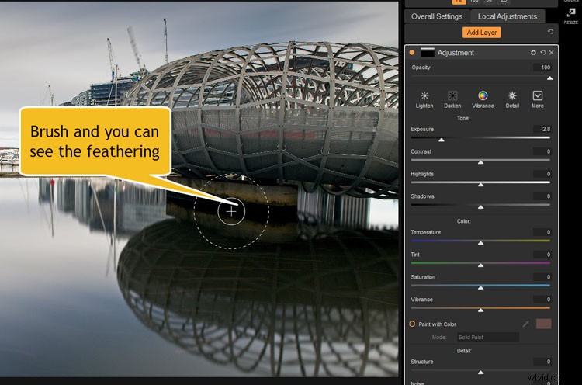
Task: Reset all local adjustment layers
Action: pyautogui.click(x=550, y=32)
